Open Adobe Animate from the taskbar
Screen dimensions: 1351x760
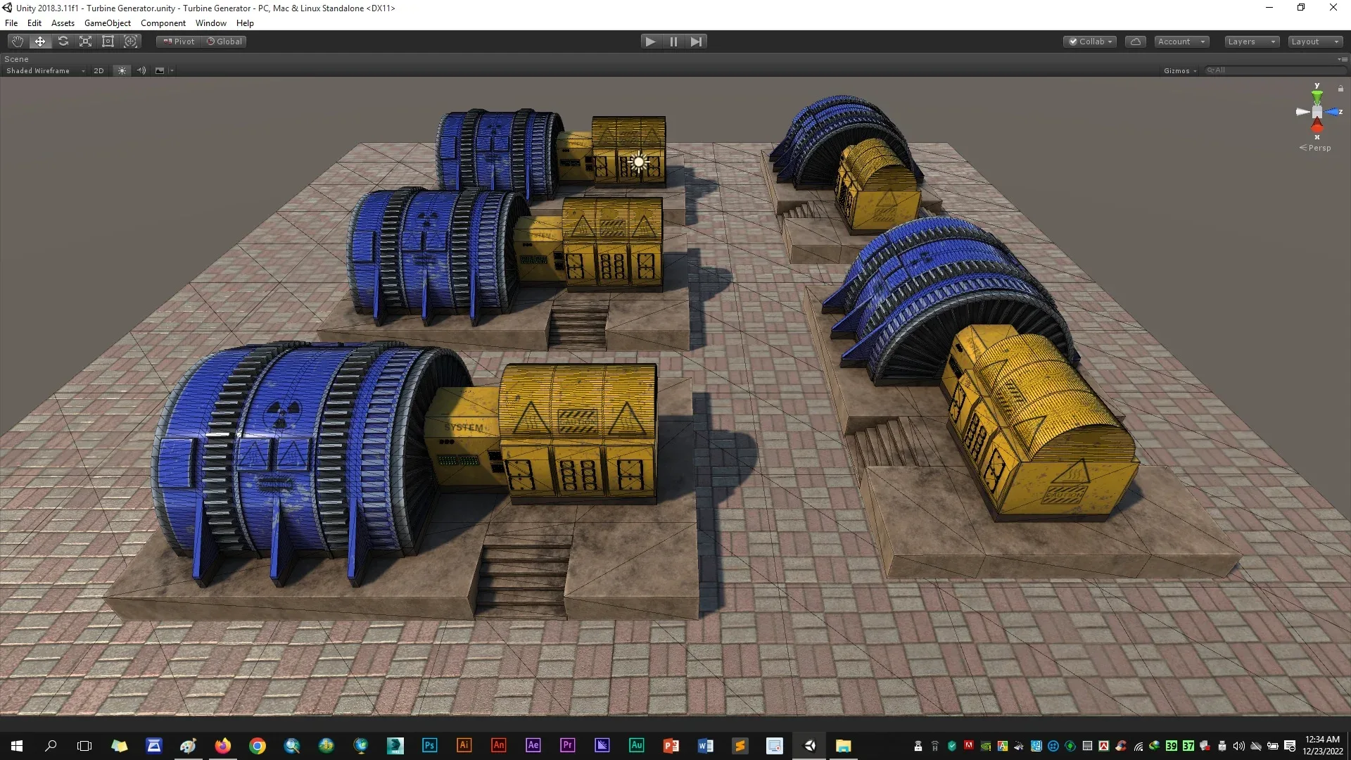(498, 746)
